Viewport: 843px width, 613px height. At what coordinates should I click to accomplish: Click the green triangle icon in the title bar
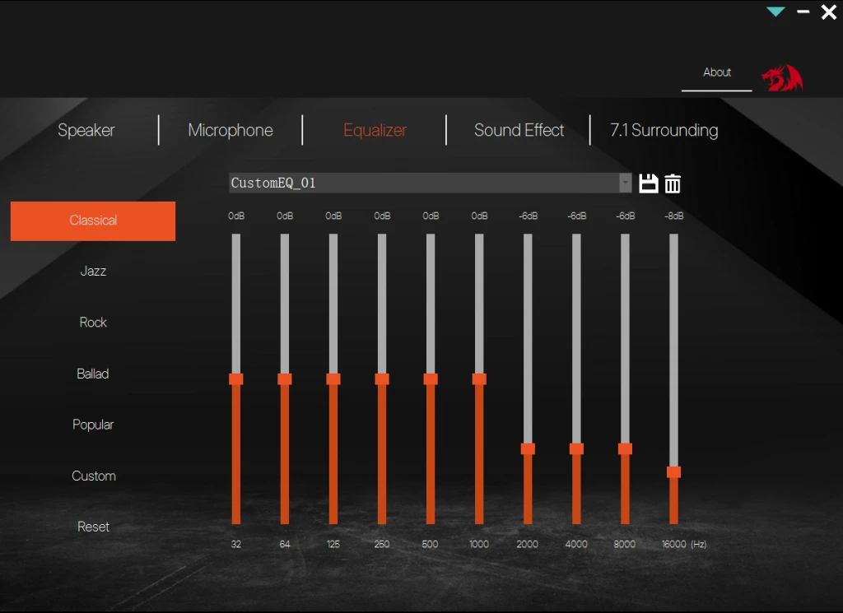[x=775, y=12]
